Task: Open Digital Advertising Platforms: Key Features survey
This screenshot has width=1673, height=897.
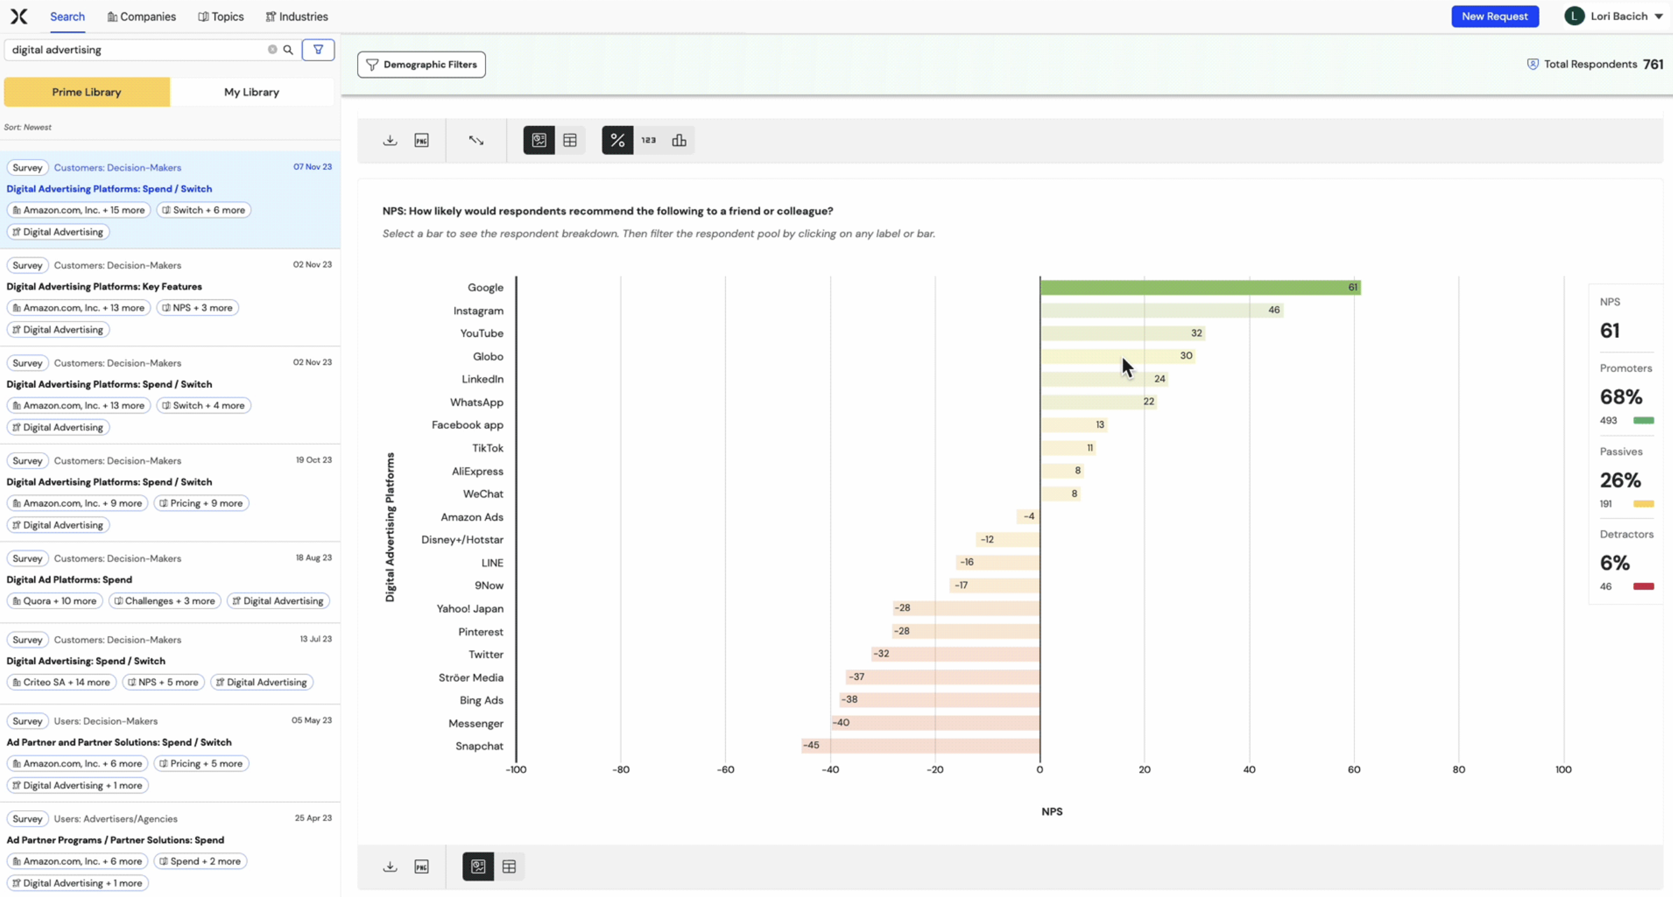Action: tap(104, 286)
